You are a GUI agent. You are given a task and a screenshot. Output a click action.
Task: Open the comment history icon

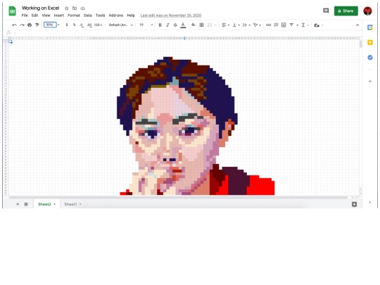point(326,11)
